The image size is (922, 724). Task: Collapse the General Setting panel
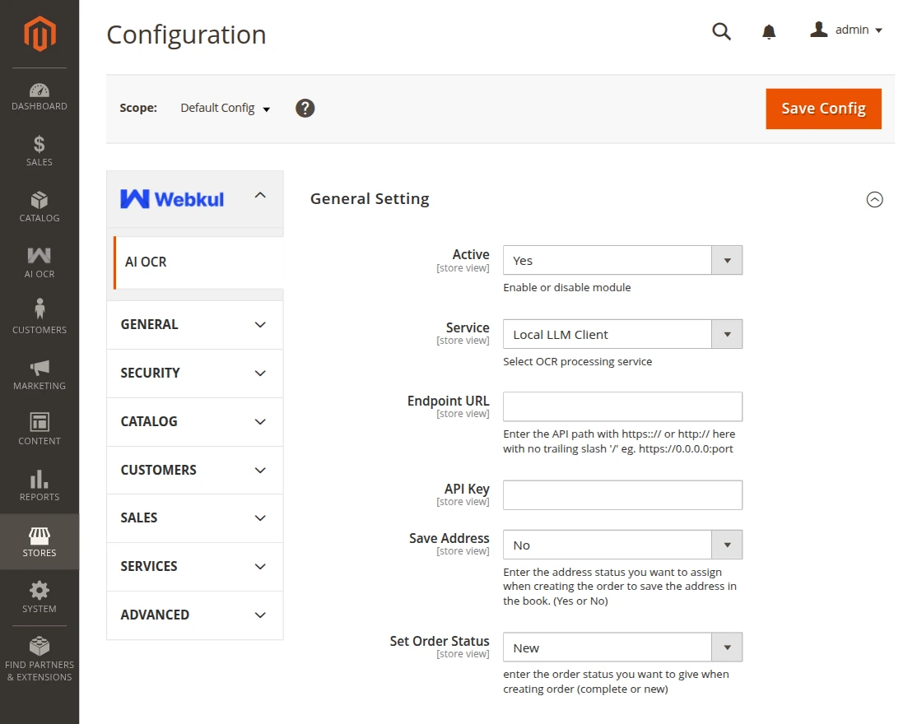click(874, 199)
